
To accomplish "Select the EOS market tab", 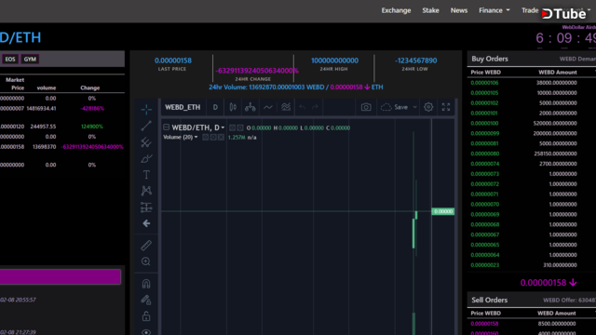I will 10,60.
